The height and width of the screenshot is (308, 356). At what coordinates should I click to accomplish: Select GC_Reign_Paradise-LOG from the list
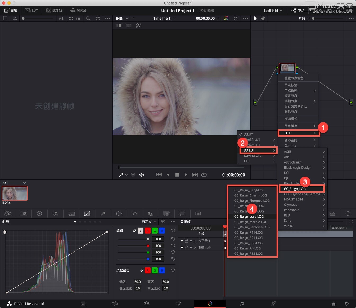pos(252,227)
